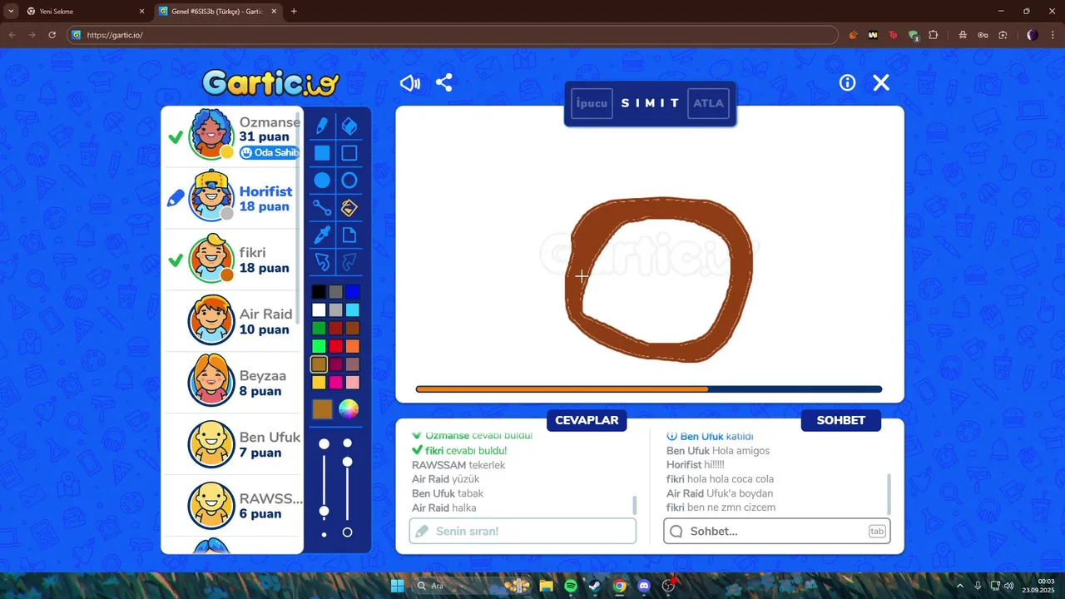Click the Sohbet chat input field
1065x599 pixels.
[x=777, y=531]
